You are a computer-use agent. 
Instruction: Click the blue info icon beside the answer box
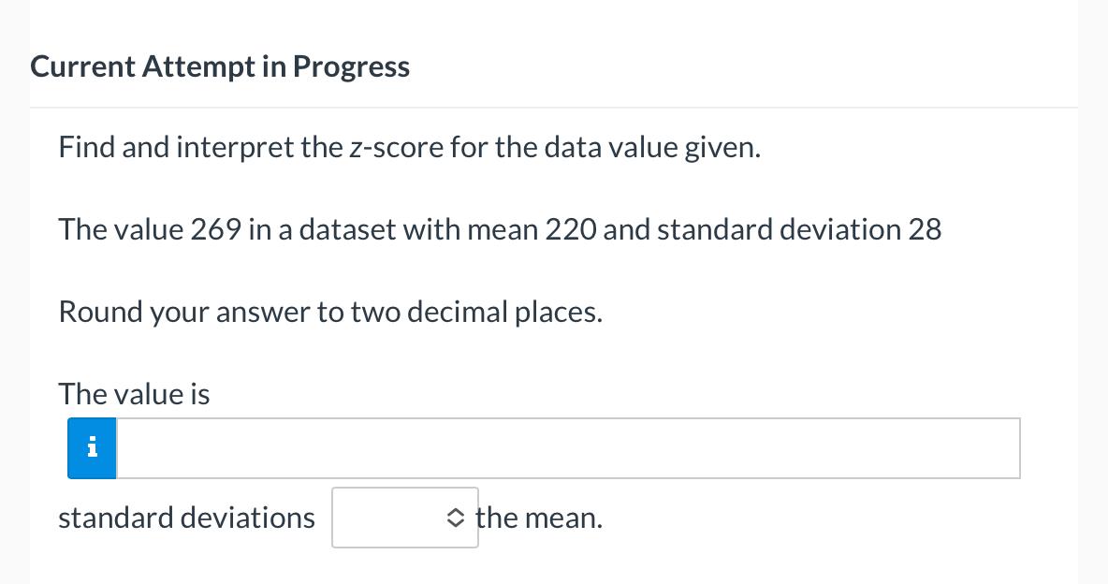click(x=91, y=448)
